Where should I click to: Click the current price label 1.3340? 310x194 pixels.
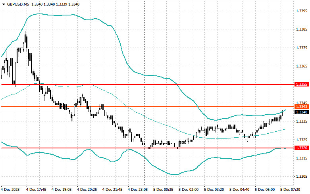coord(302,112)
